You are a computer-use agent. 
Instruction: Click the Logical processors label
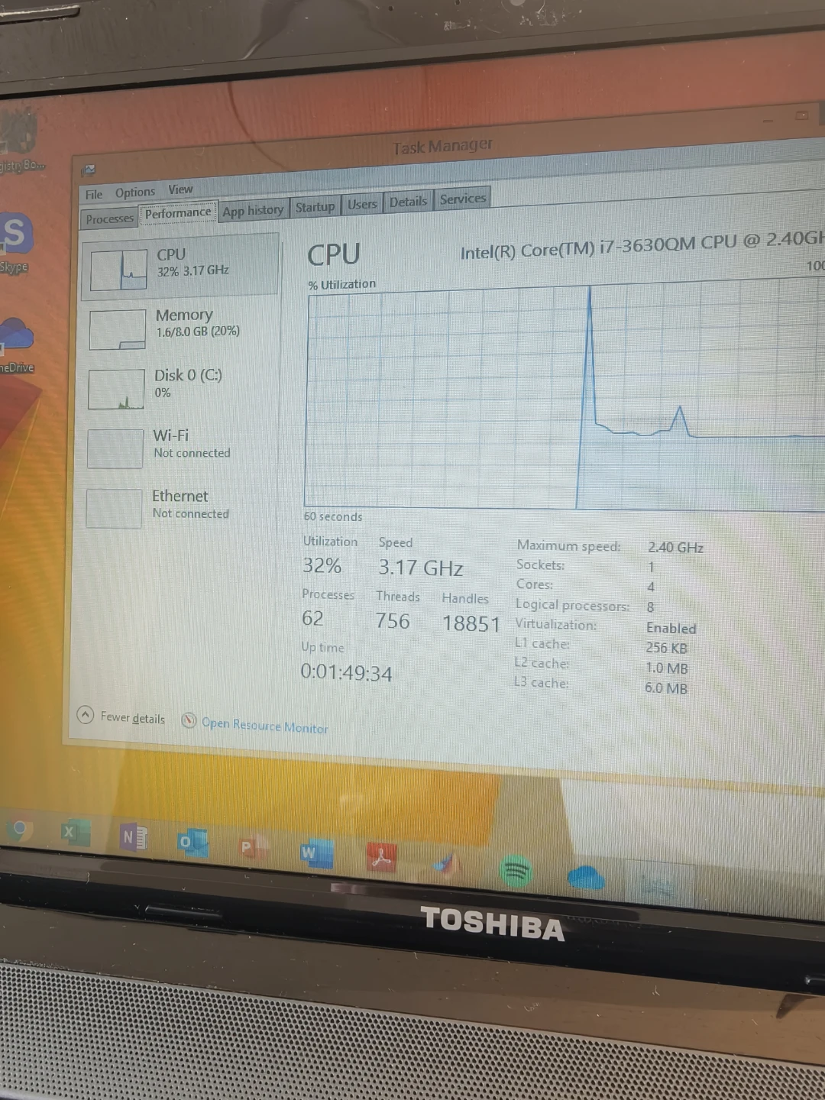click(x=572, y=605)
